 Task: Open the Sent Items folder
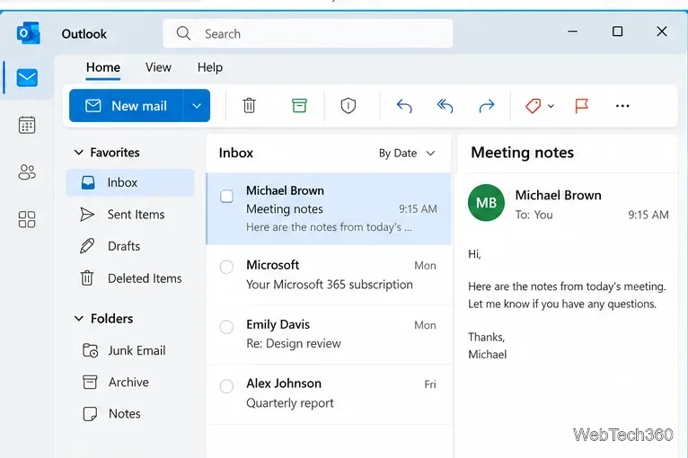coord(130,214)
